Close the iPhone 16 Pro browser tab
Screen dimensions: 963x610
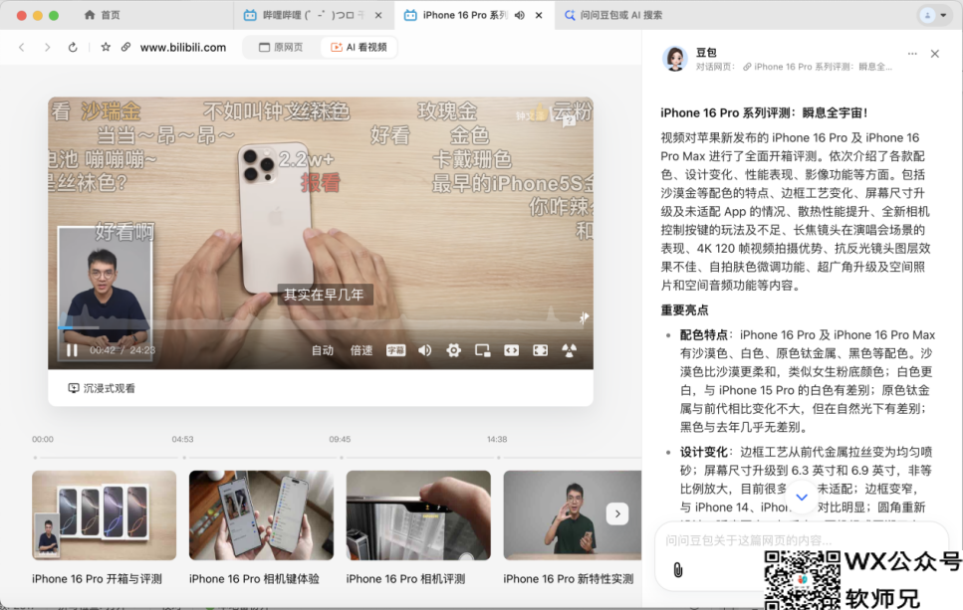click(x=539, y=15)
